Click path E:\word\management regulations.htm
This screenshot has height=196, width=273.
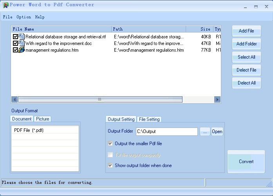tap(149, 50)
